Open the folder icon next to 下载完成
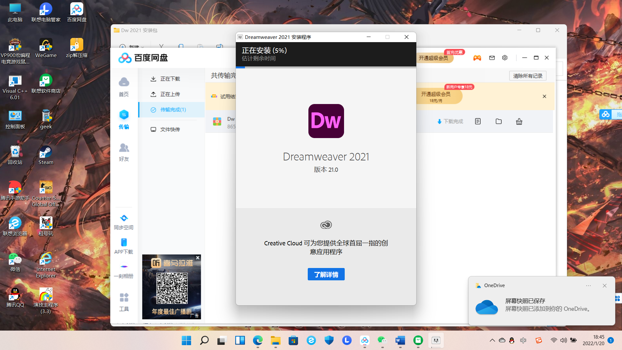The image size is (622, 350). (x=499, y=122)
